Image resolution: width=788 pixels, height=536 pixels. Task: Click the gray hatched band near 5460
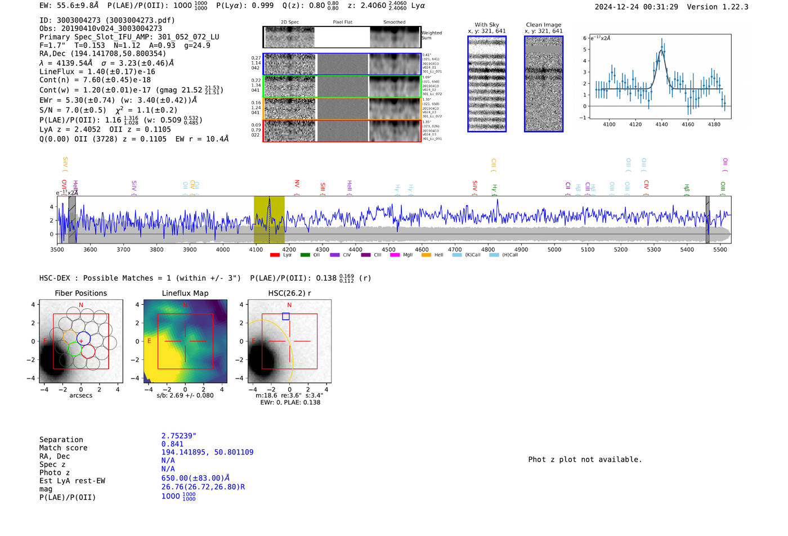pos(708,219)
